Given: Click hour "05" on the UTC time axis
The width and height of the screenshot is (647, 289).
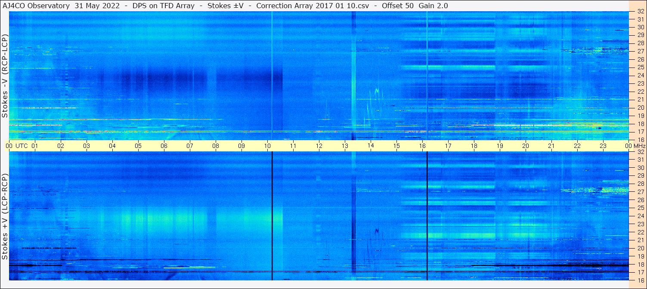Looking at the screenshot, I should pyautogui.click(x=138, y=146).
